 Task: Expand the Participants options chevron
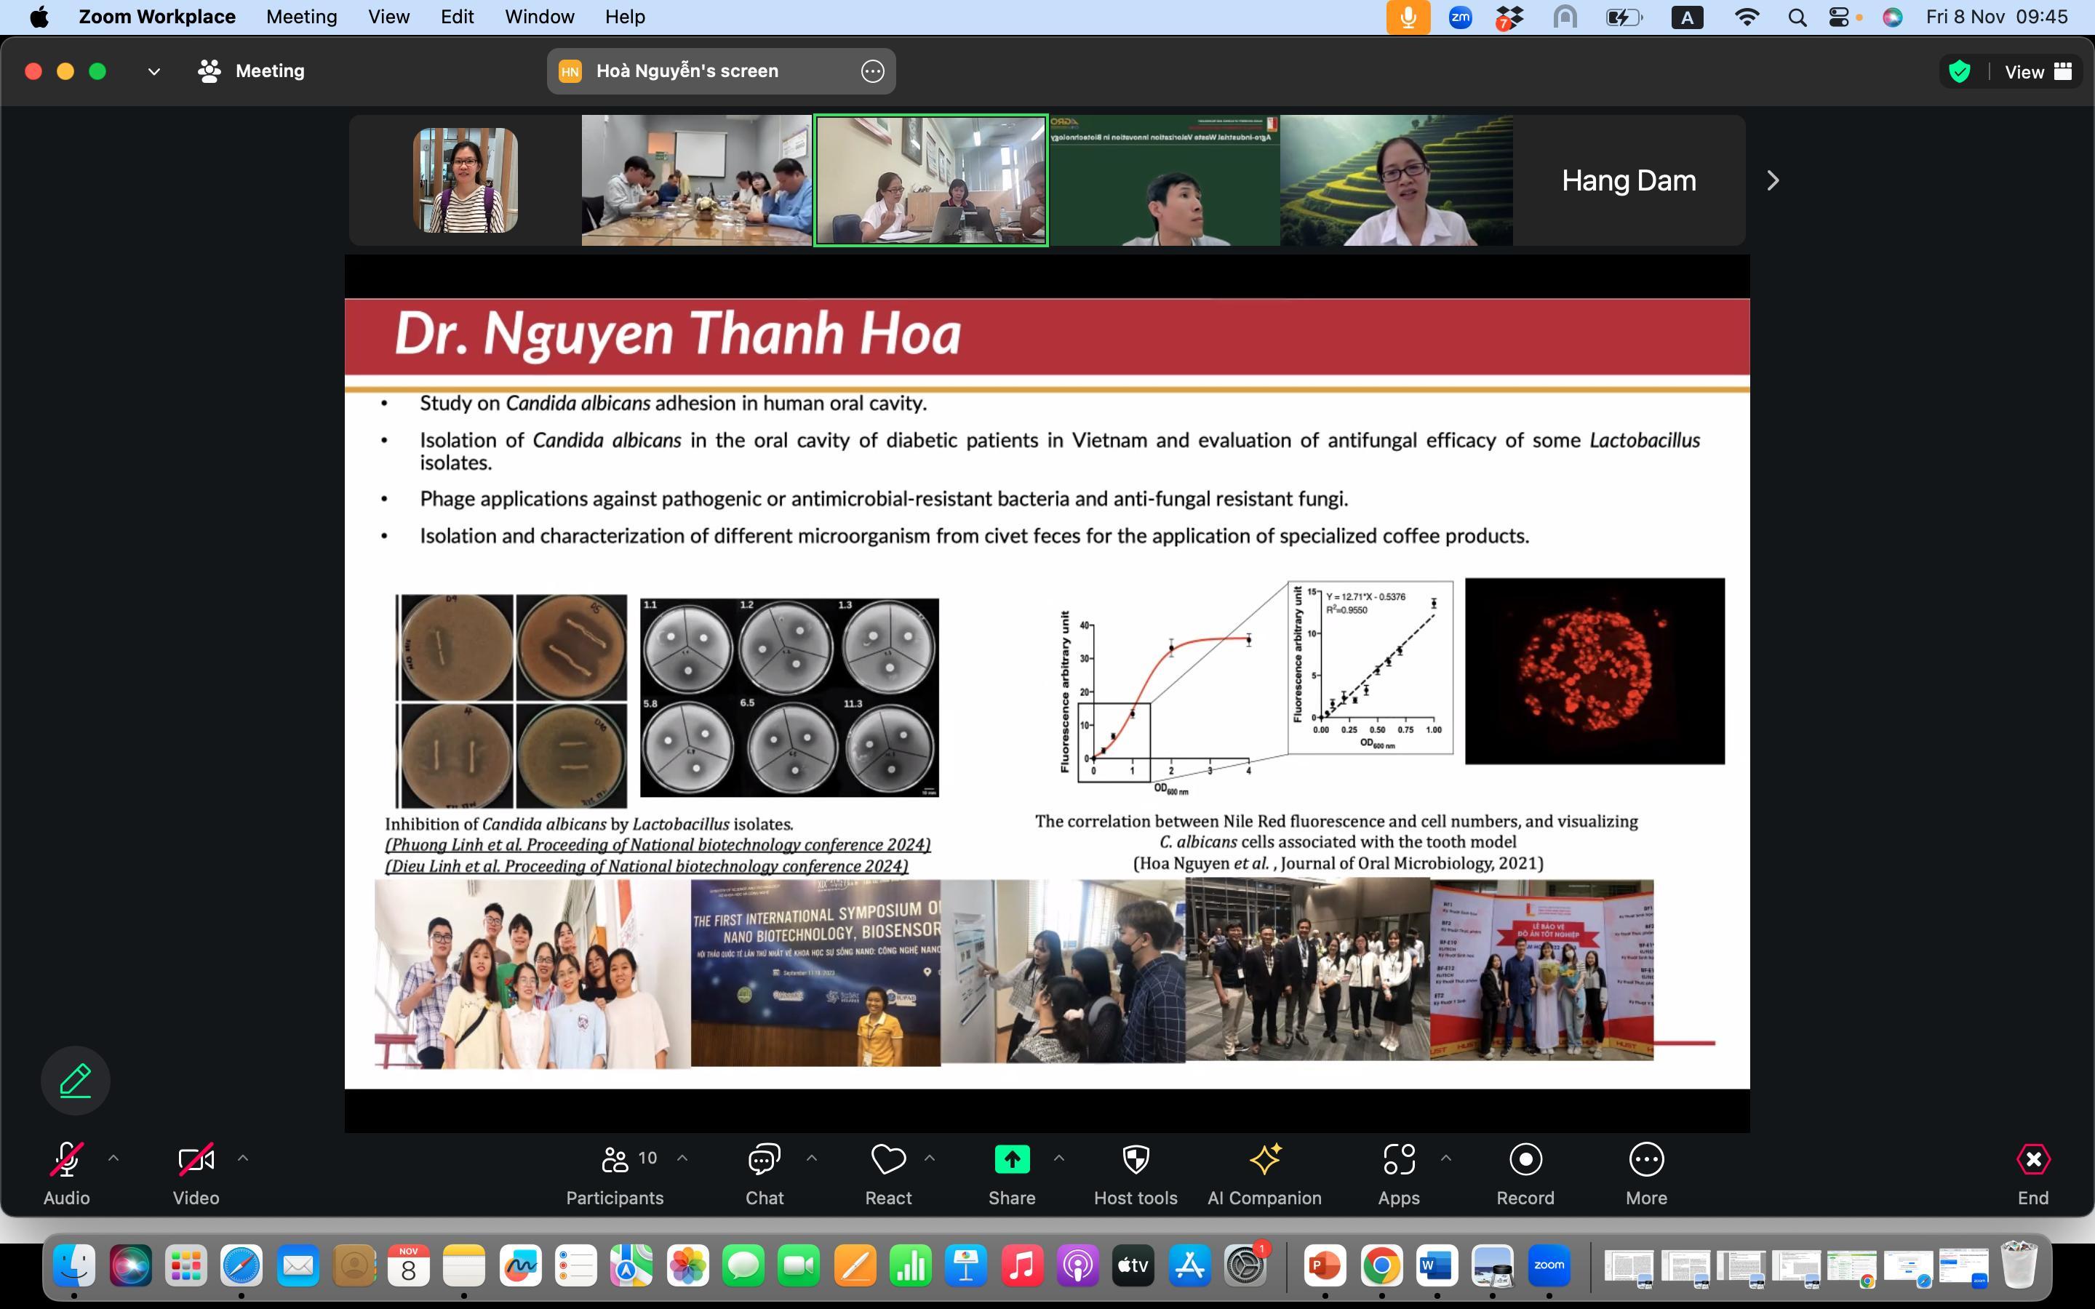click(x=682, y=1158)
